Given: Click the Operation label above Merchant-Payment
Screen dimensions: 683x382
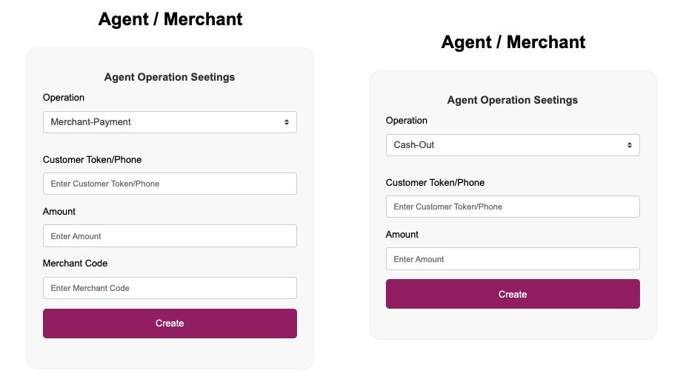Looking at the screenshot, I should tap(64, 98).
